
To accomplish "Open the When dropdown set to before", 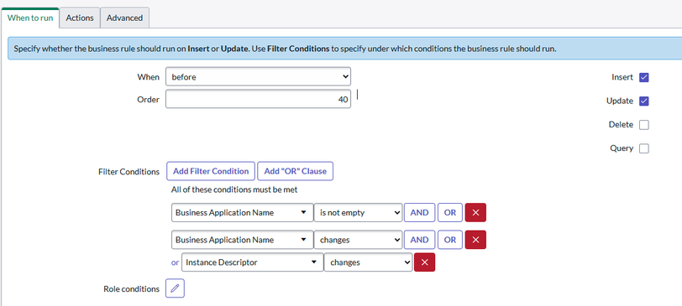I will point(258,77).
